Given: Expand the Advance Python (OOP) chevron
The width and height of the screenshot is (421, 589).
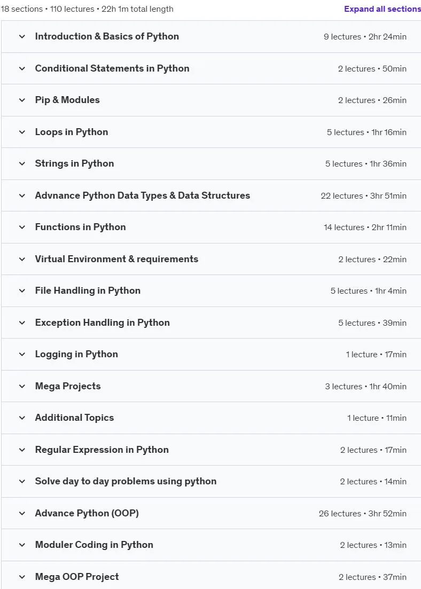Looking at the screenshot, I should [x=22, y=513].
